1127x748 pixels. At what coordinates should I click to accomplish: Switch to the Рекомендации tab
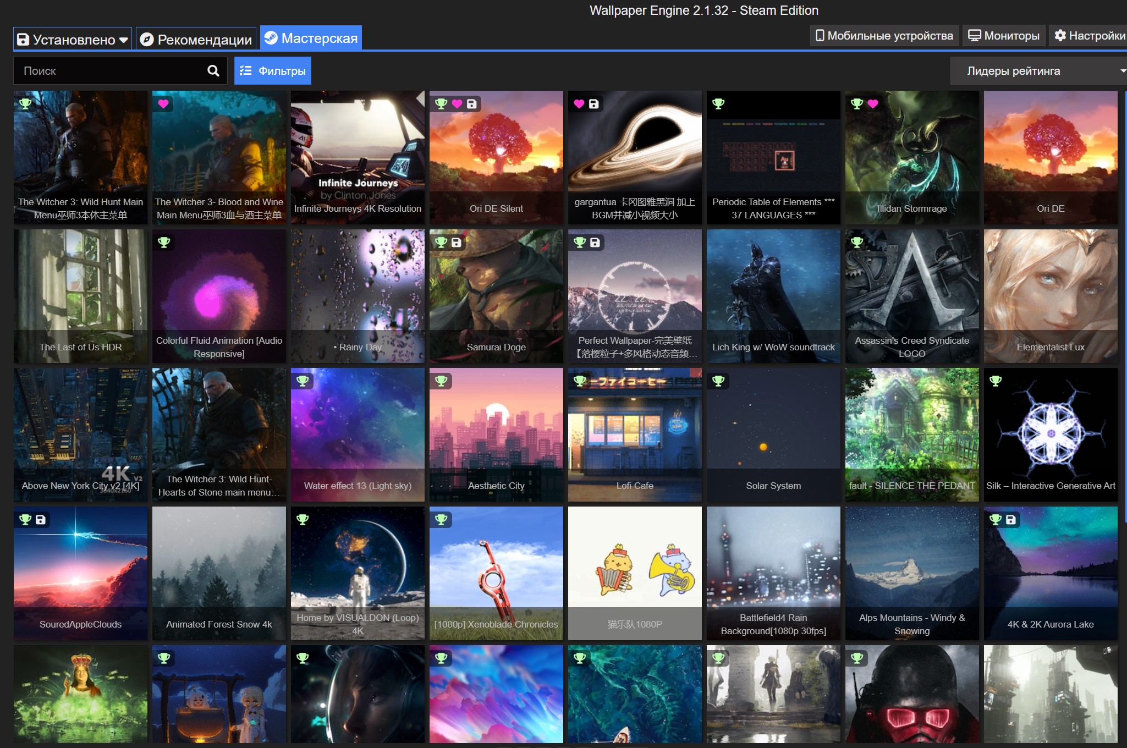(196, 39)
